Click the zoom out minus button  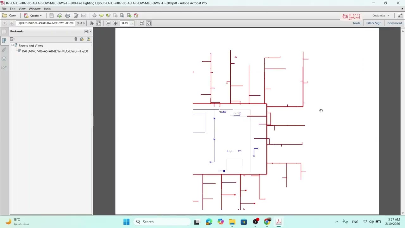click(108, 23)
